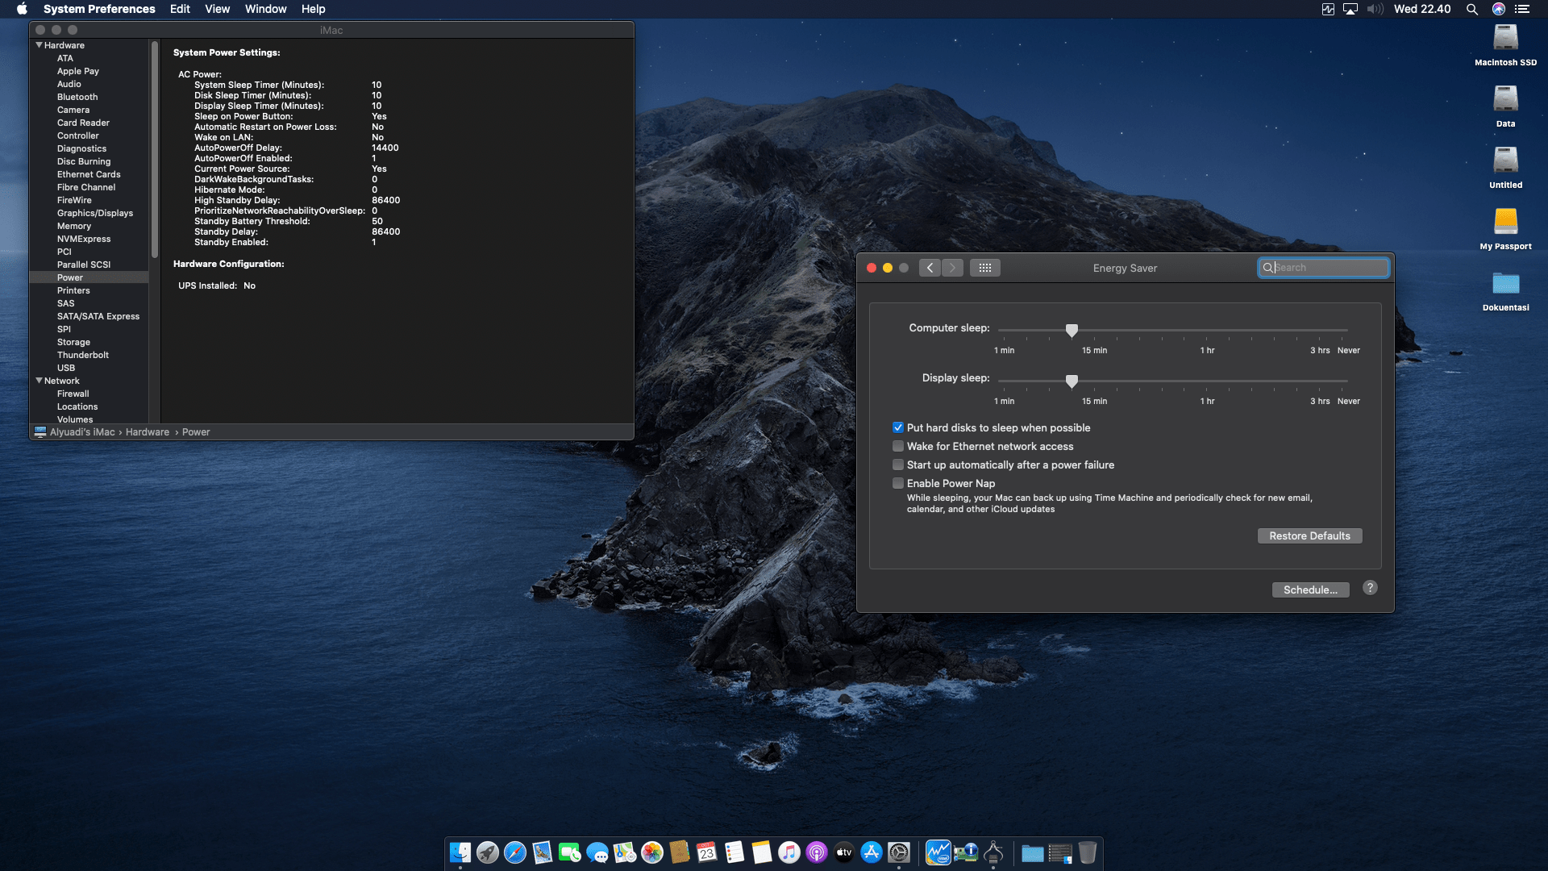This screenshot has width=1548, height=871.
Task: Uncheck Put hard disks to sleep when possible
Action: [x=898, y=427]
